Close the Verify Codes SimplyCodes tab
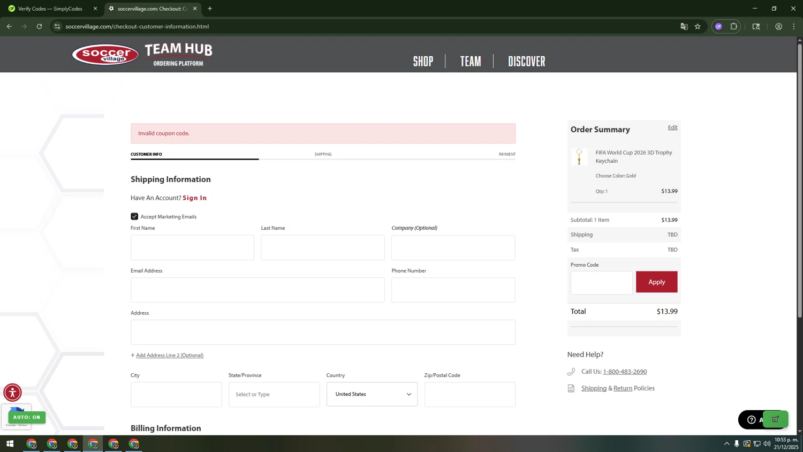 click(x=95, y=9)
